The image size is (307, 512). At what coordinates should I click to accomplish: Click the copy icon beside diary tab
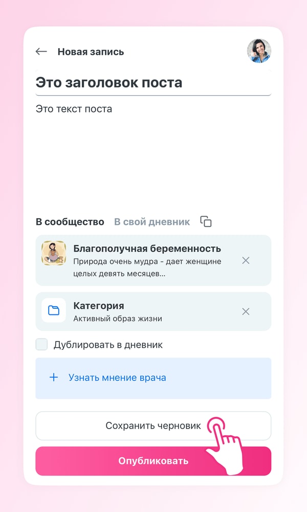(x=206, y=222)
